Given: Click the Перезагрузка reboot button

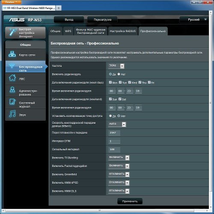Looking at the screenshot, I should point(102,20).
